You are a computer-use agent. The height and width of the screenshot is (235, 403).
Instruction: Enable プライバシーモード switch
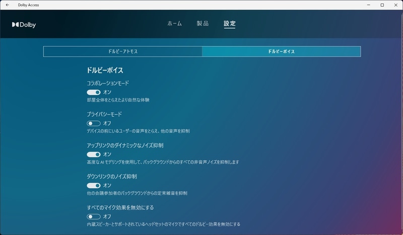coord(94,123)
